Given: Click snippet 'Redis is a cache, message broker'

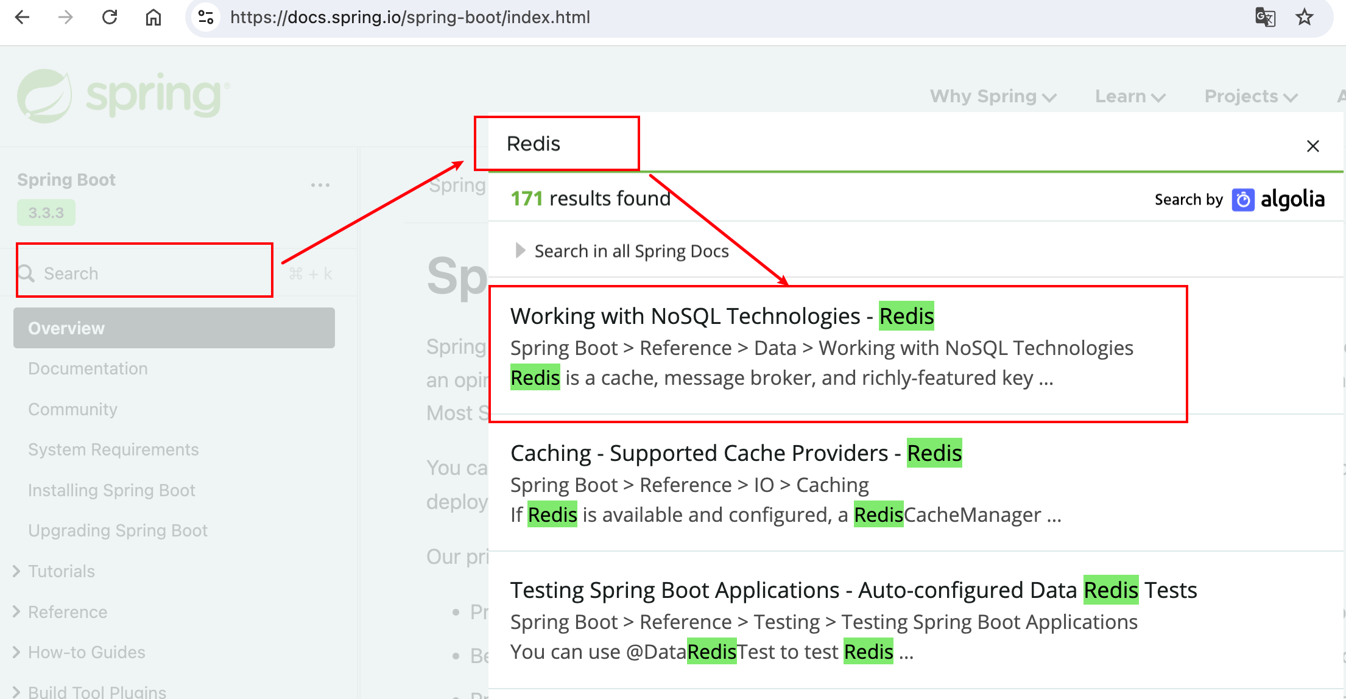Looking at the screenshot, I should click(781, 378).
